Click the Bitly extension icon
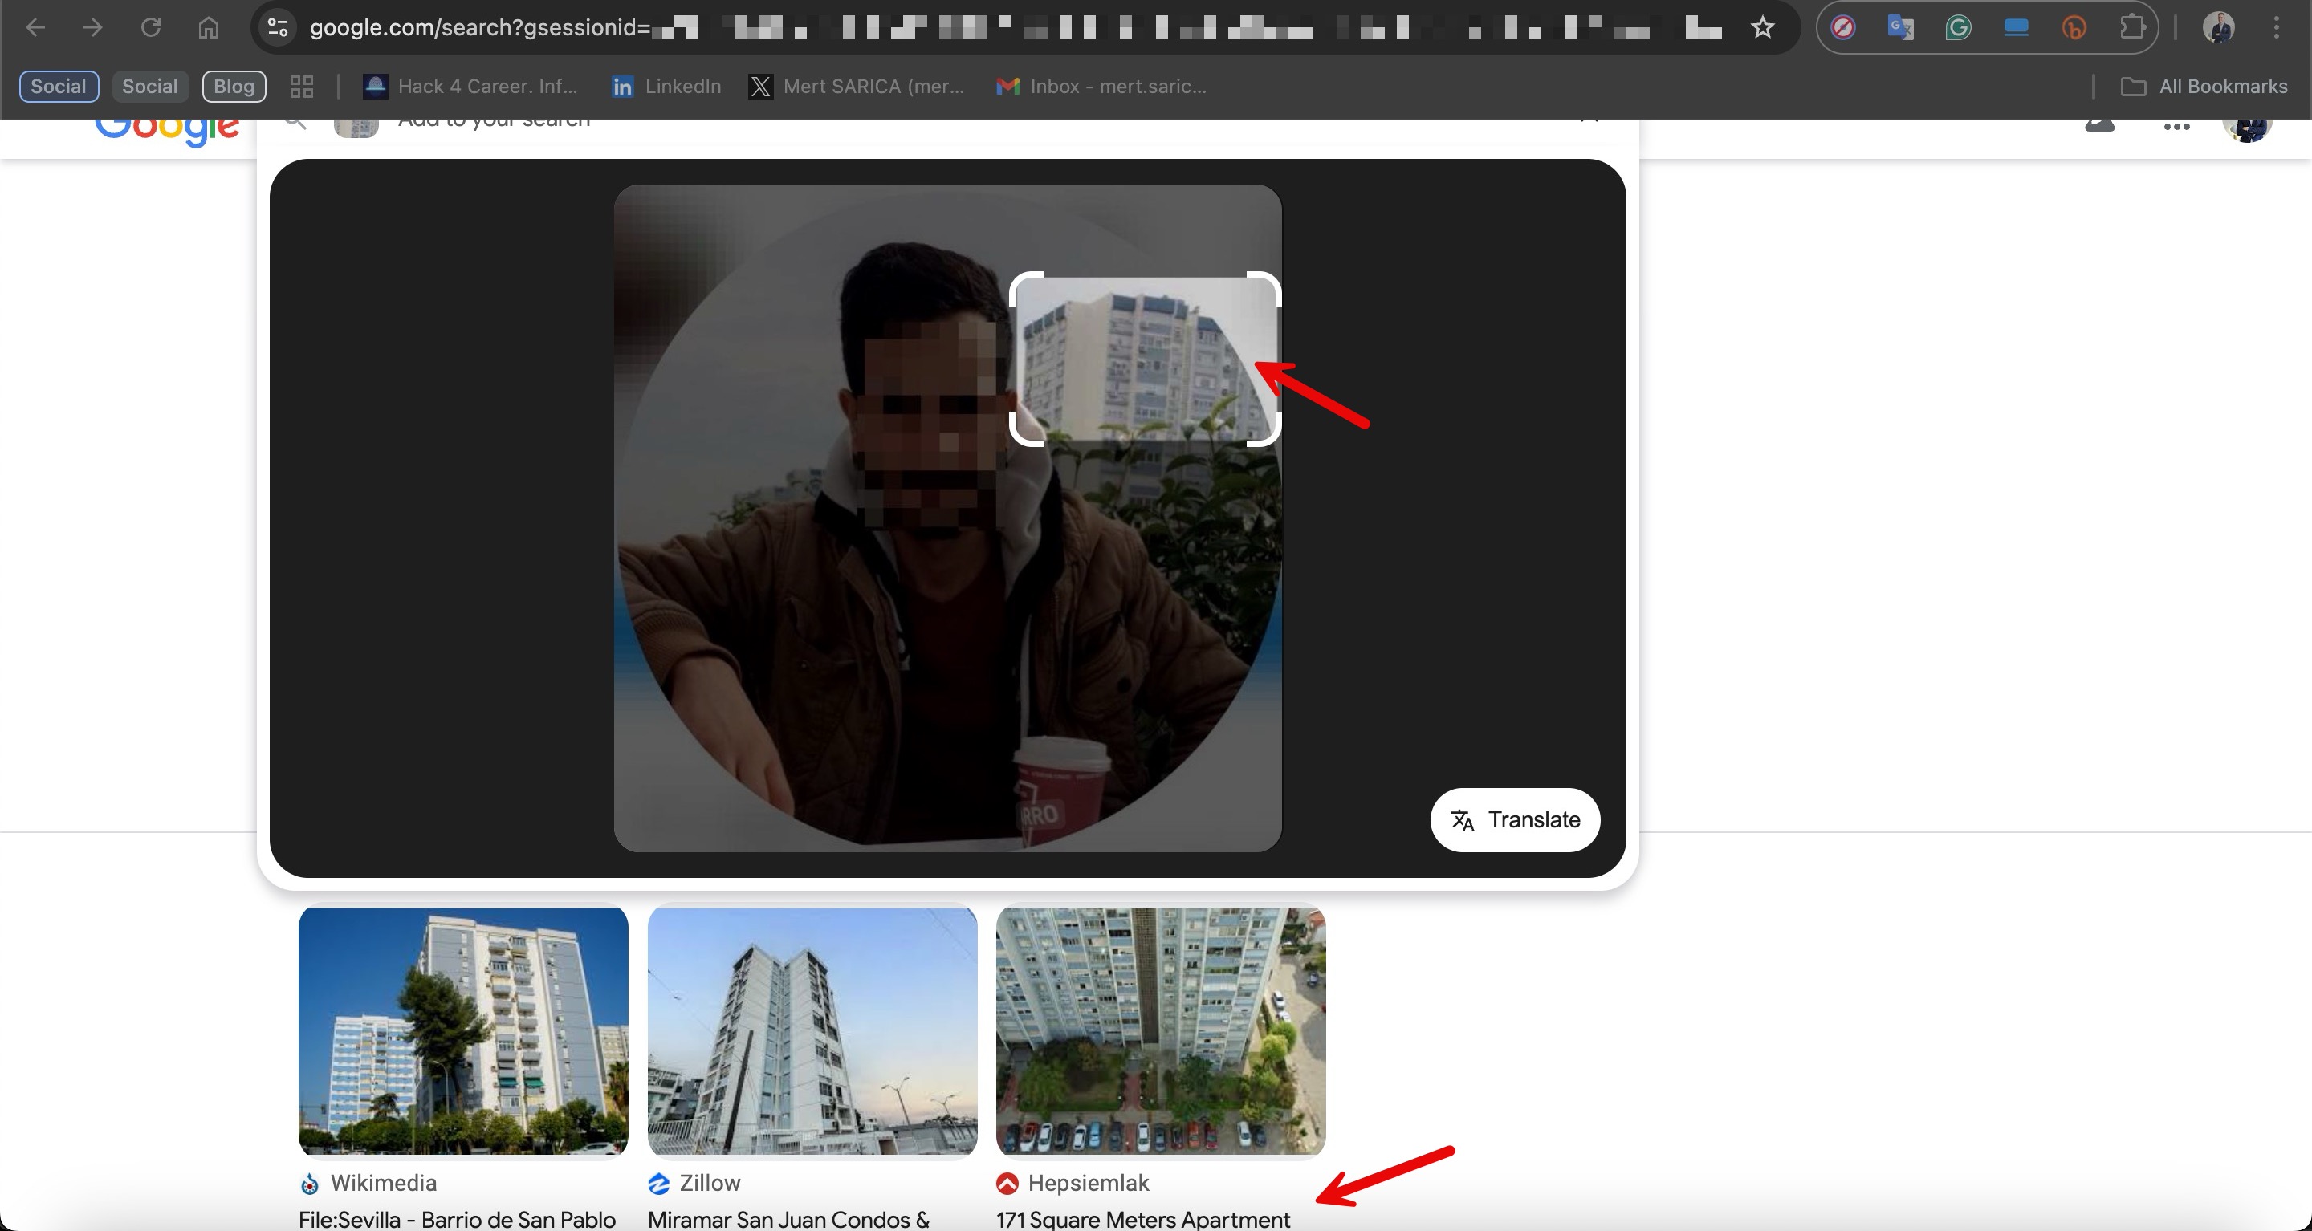This screenshot has width=2312, height=1231. 2075,27
